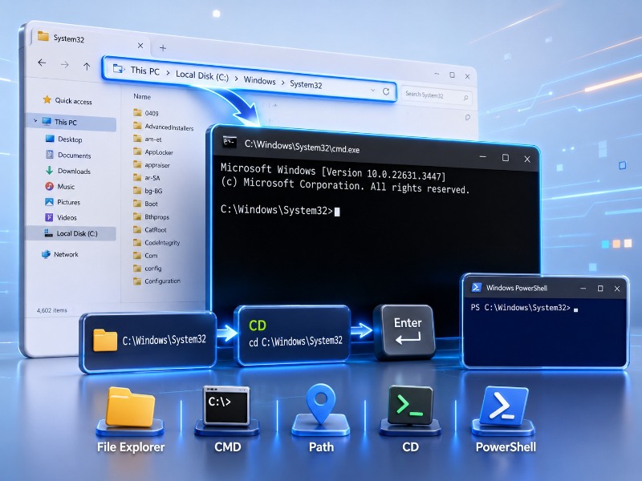
Task: Select the AdvancedInstallers folder
Action: [x=164, y=127]
